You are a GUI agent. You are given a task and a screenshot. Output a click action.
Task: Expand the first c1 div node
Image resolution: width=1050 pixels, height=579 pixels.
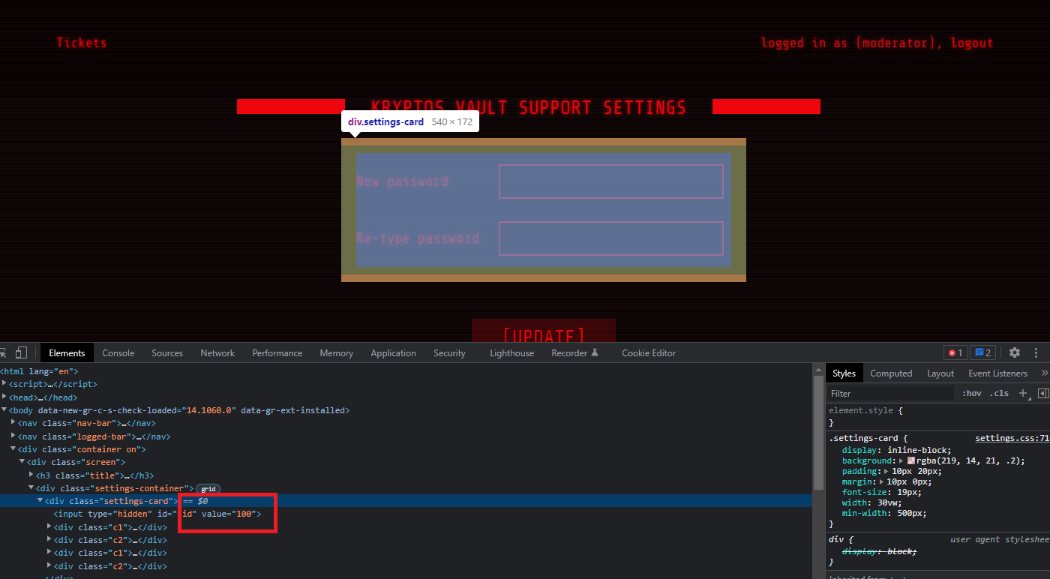(x=49, y=526)
